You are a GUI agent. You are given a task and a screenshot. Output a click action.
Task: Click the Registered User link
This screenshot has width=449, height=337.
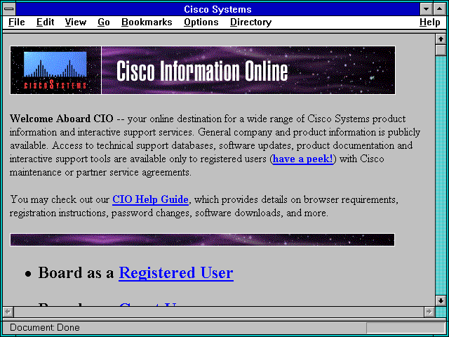[x=176, y=273]
